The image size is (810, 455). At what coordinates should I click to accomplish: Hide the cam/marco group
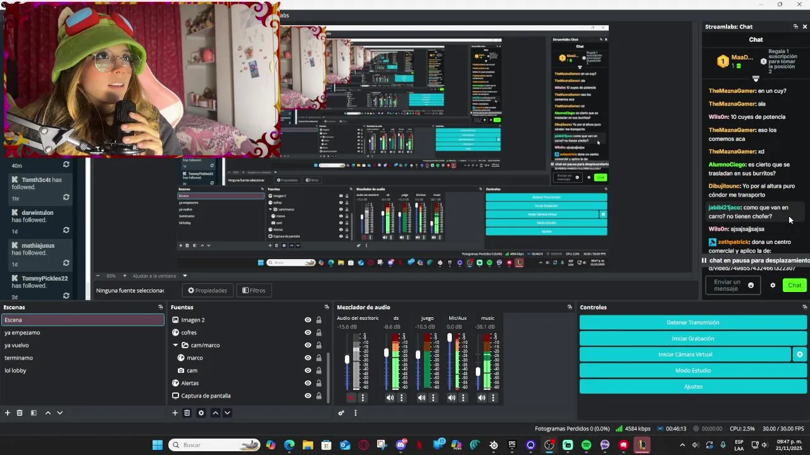pyautogui.click(x=308, y=345)
